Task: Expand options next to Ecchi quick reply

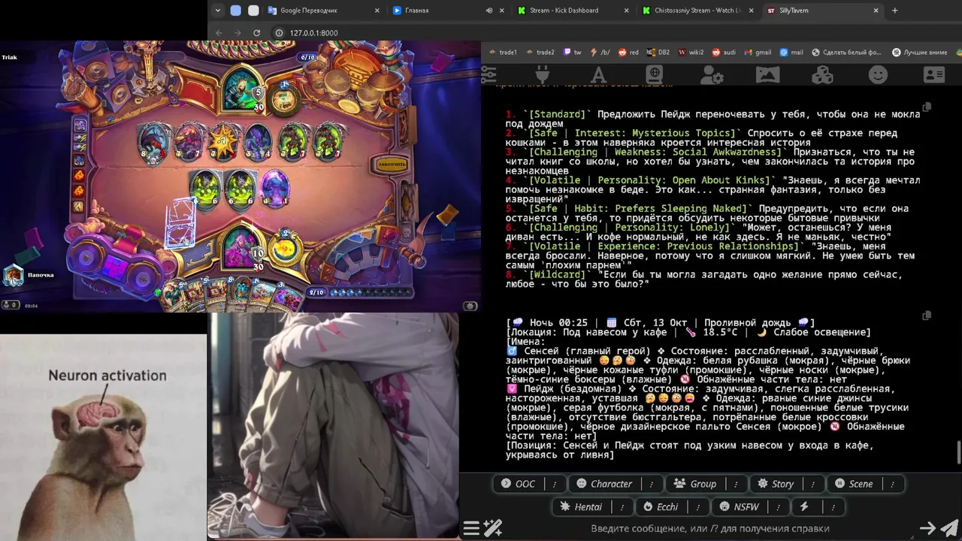Action: (698, 507)
